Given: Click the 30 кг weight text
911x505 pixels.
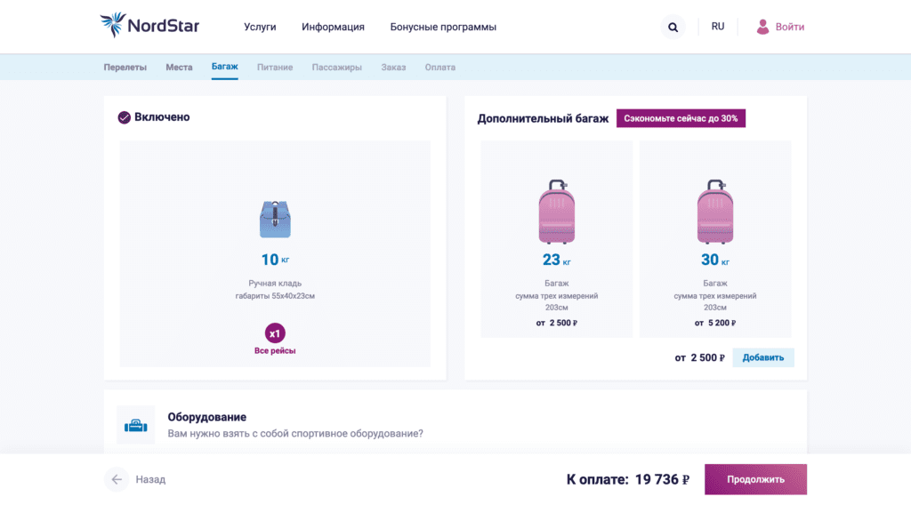Looking at the screenshot, I should (x=715, y=260).
